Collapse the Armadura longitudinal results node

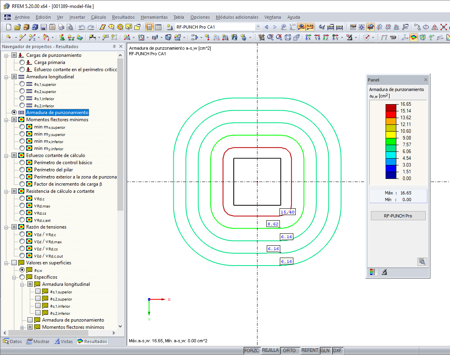point(6,77)
